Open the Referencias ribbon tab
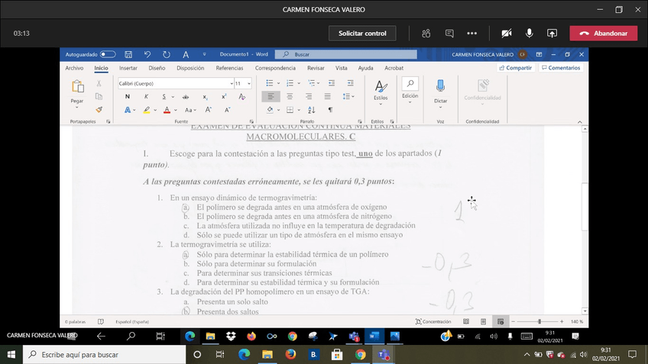Screen dimensions: 648x364 (229, 68)
